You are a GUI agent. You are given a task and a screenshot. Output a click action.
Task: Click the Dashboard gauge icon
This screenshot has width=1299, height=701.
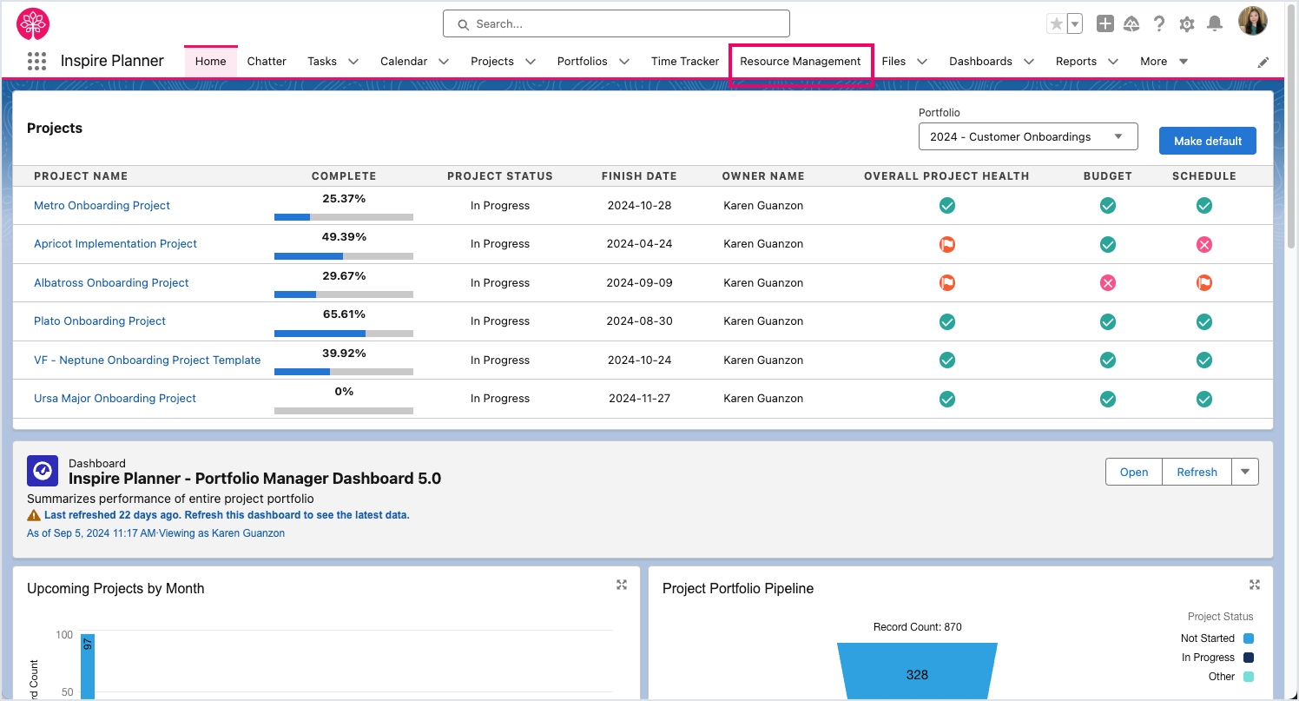(43, 471)
